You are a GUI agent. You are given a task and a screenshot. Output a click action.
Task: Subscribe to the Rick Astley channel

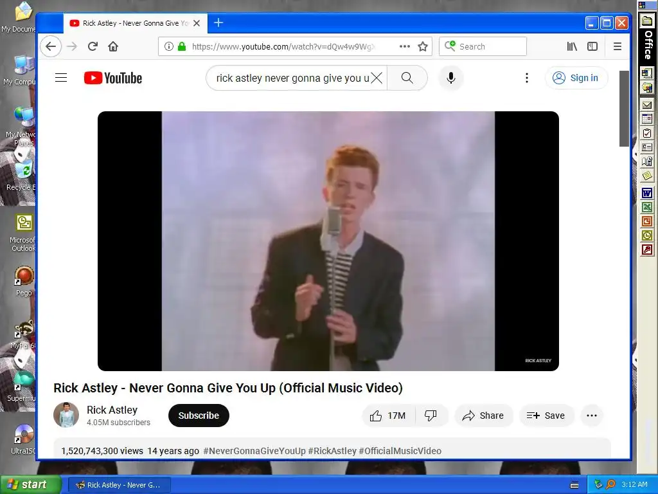199,416
